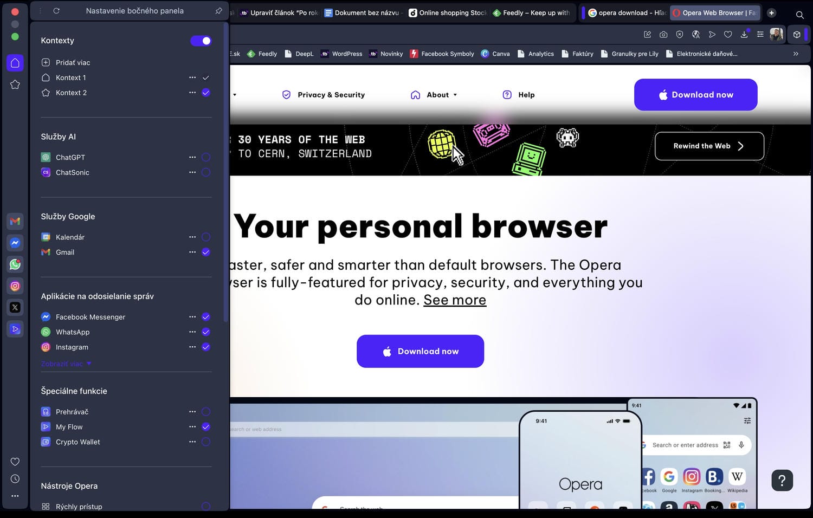This screenshot has width=813, height=518.
Task: Follow the 'See more' link
Action: 455,300
